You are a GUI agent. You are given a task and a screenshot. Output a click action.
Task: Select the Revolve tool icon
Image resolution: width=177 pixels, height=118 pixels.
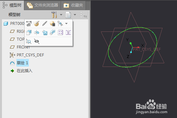coord(37,32)
